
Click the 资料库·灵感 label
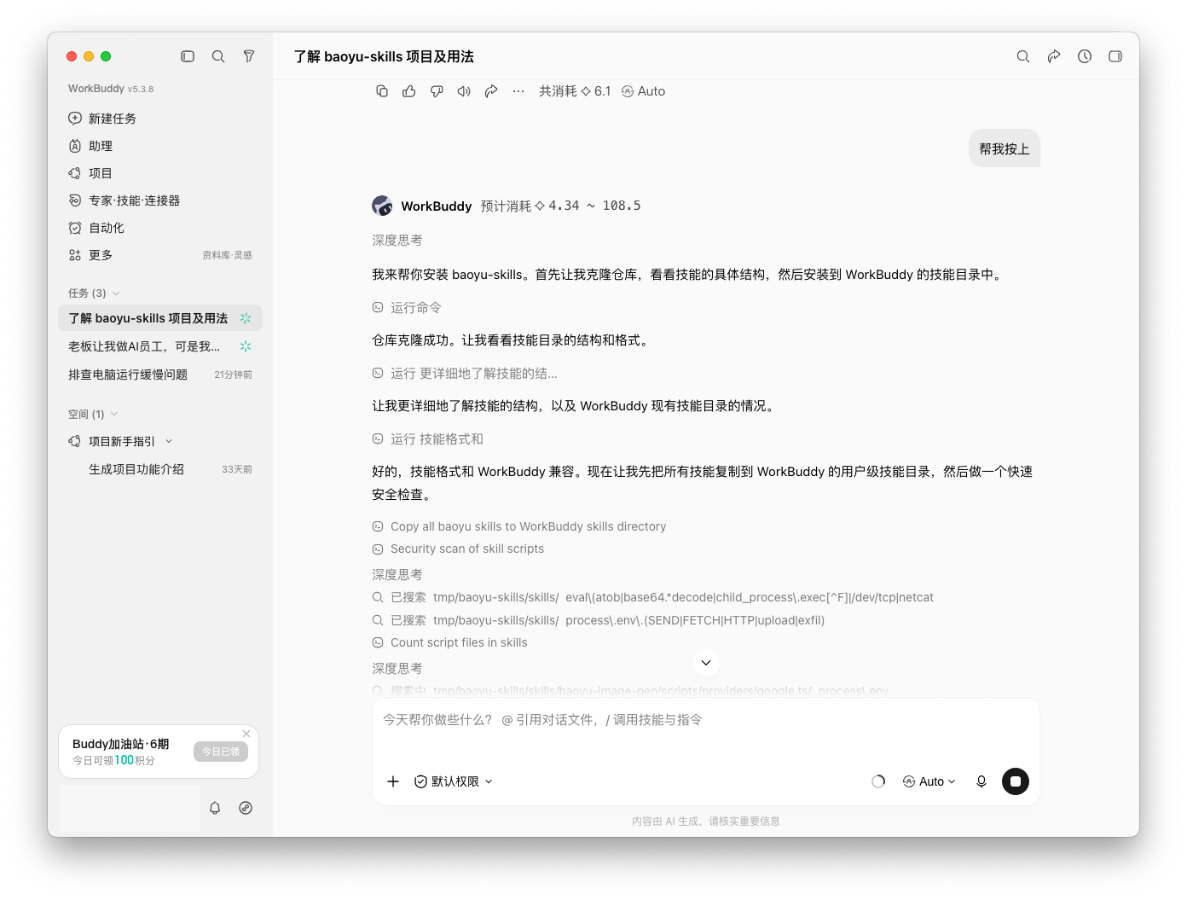tap(227, 255)
